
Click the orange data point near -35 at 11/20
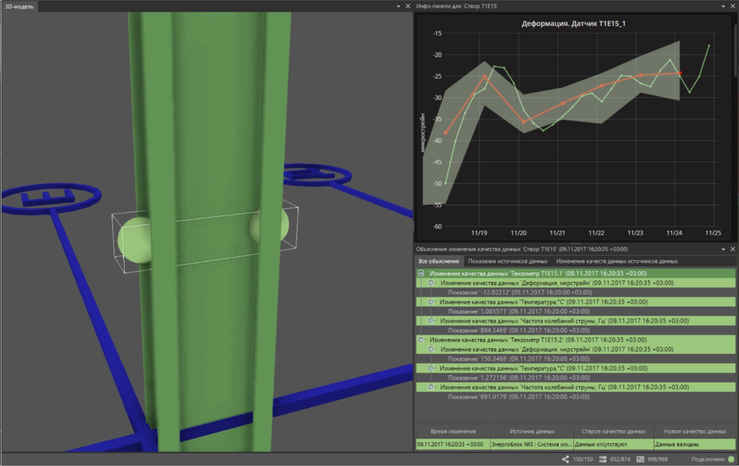(x=523, y=122)
